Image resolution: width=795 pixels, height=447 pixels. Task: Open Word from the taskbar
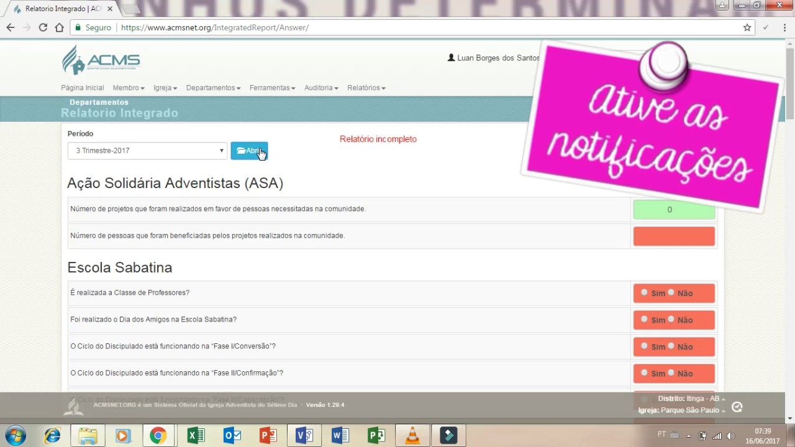(x=340, y=436)
